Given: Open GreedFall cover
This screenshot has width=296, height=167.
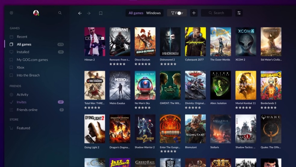Looking at the screenshot, I should 145,162.
